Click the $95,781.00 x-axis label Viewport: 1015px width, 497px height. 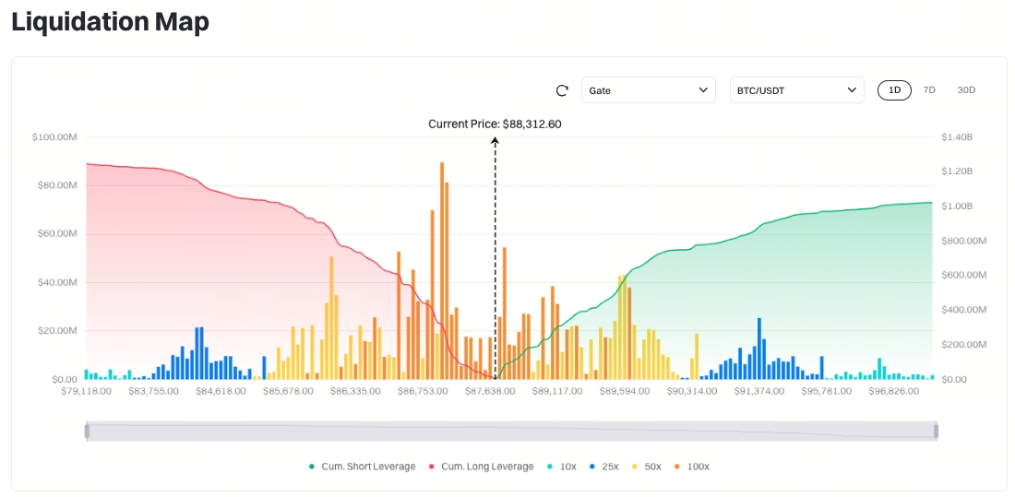point(827,392)
